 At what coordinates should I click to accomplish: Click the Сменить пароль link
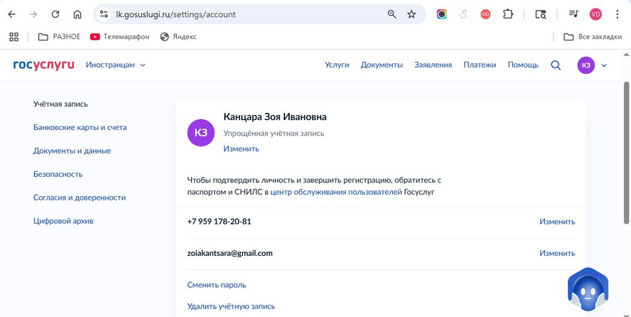(x=217, y=285)
